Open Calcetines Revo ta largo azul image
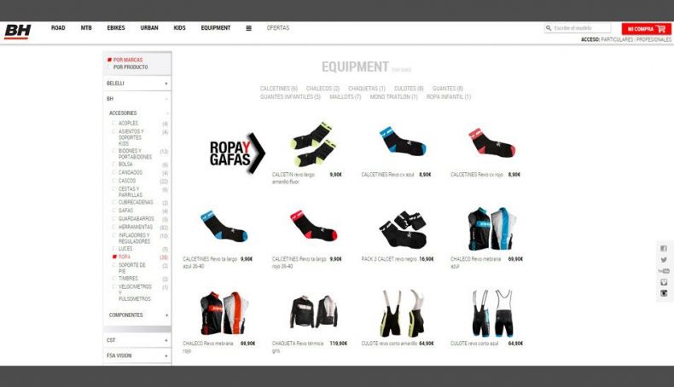 coord(224,226)
